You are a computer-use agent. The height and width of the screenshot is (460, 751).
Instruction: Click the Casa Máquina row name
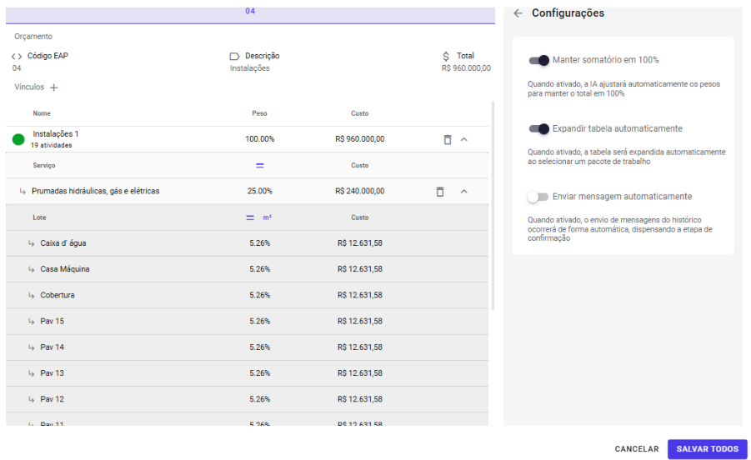[x=65, y=269]
